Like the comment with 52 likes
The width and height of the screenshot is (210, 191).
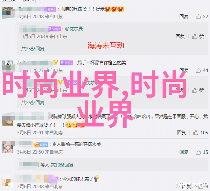(202, 16)
